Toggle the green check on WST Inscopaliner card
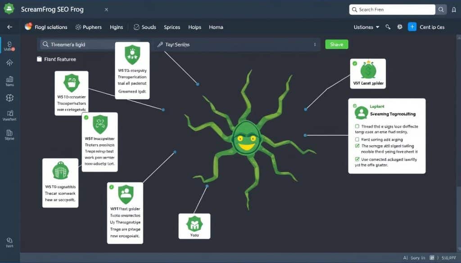The width and height of the screenshot is (461, 263). (86, 117)
